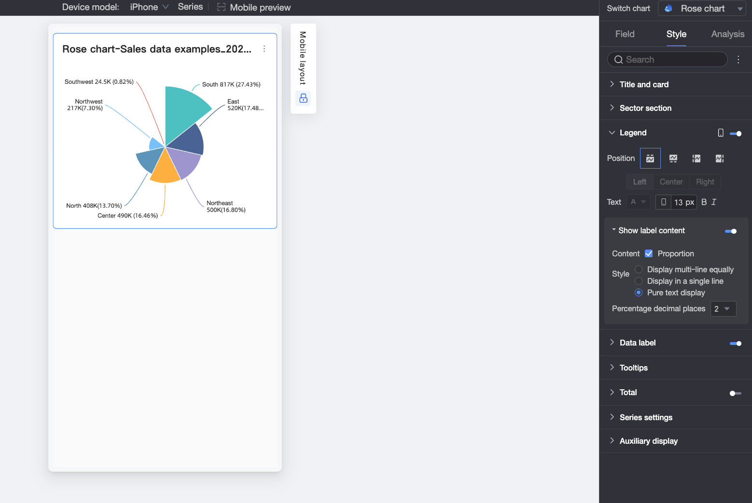This screenshot has height=503, width=752.
Task: Open Percentage decimal places dropdown
Action: (x=723, y=309)
